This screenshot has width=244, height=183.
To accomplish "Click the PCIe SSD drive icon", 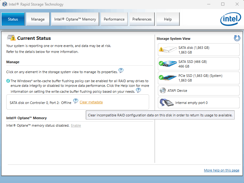I will [168, 77].
